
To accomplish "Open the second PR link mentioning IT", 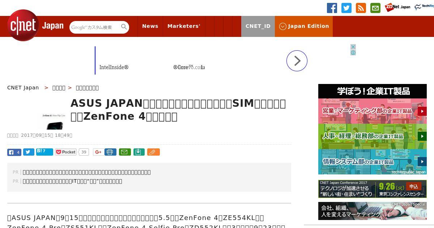I will pos(72,181).
